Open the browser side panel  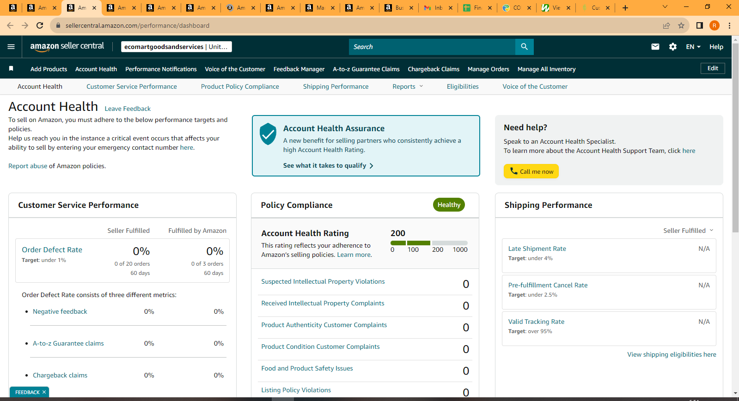pyautogui.click(x=700, y=25)
